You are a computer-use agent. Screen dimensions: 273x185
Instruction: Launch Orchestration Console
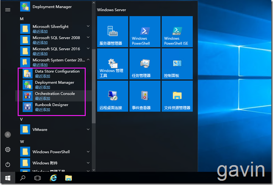[53, 96]
